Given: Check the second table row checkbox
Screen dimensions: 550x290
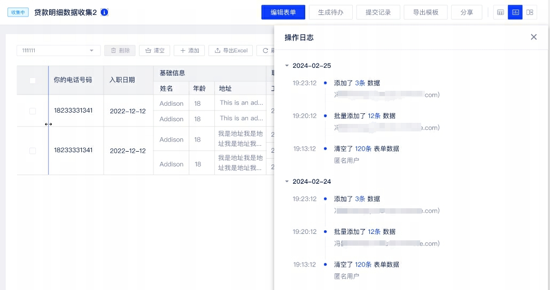Looking at the screenshot, I should (x=33, y=151).
